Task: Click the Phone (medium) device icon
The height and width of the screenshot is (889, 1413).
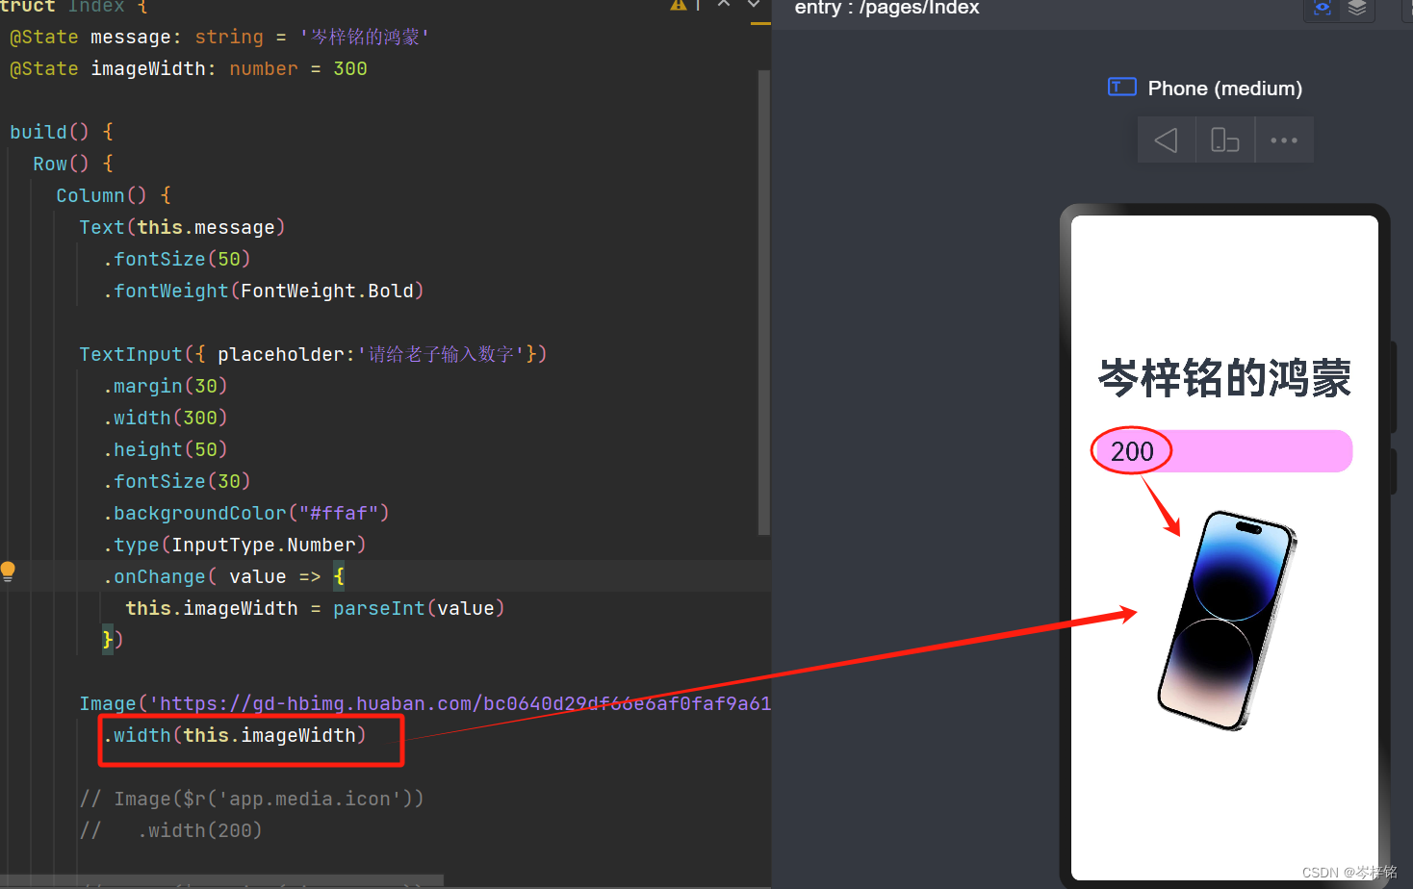Action: (x=1122, y=88)
